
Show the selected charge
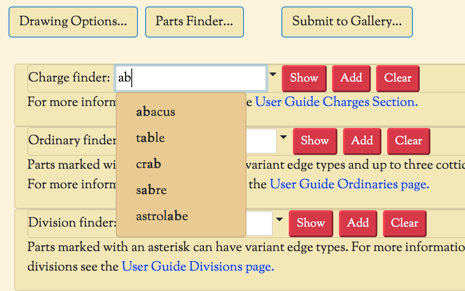[304, 78]
